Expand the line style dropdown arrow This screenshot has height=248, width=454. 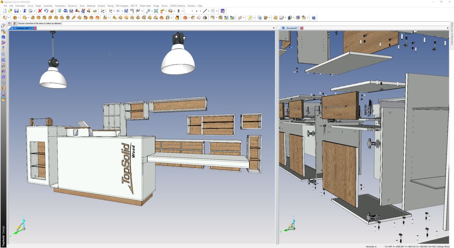pos(208,11)
